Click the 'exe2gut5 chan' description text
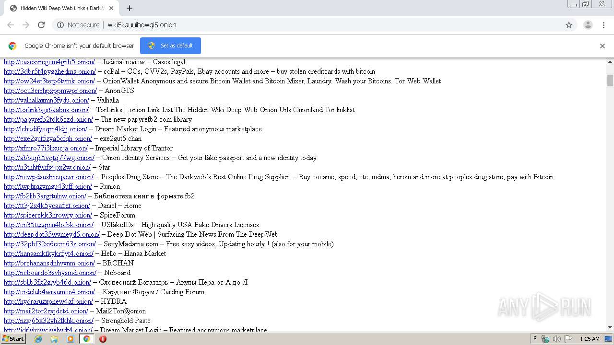 point(120,138)
